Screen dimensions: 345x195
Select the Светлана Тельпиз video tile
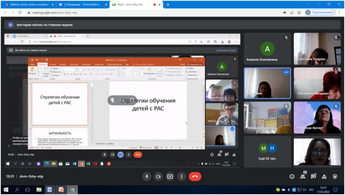tap(317, 49)
